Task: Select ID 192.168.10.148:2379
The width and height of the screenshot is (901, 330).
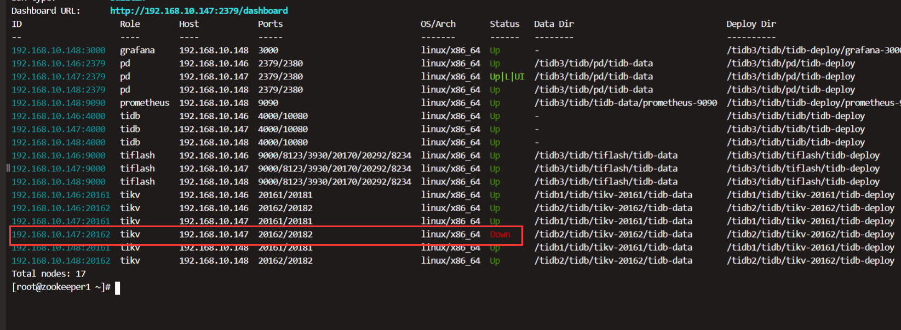Action: tap(59, 90)
